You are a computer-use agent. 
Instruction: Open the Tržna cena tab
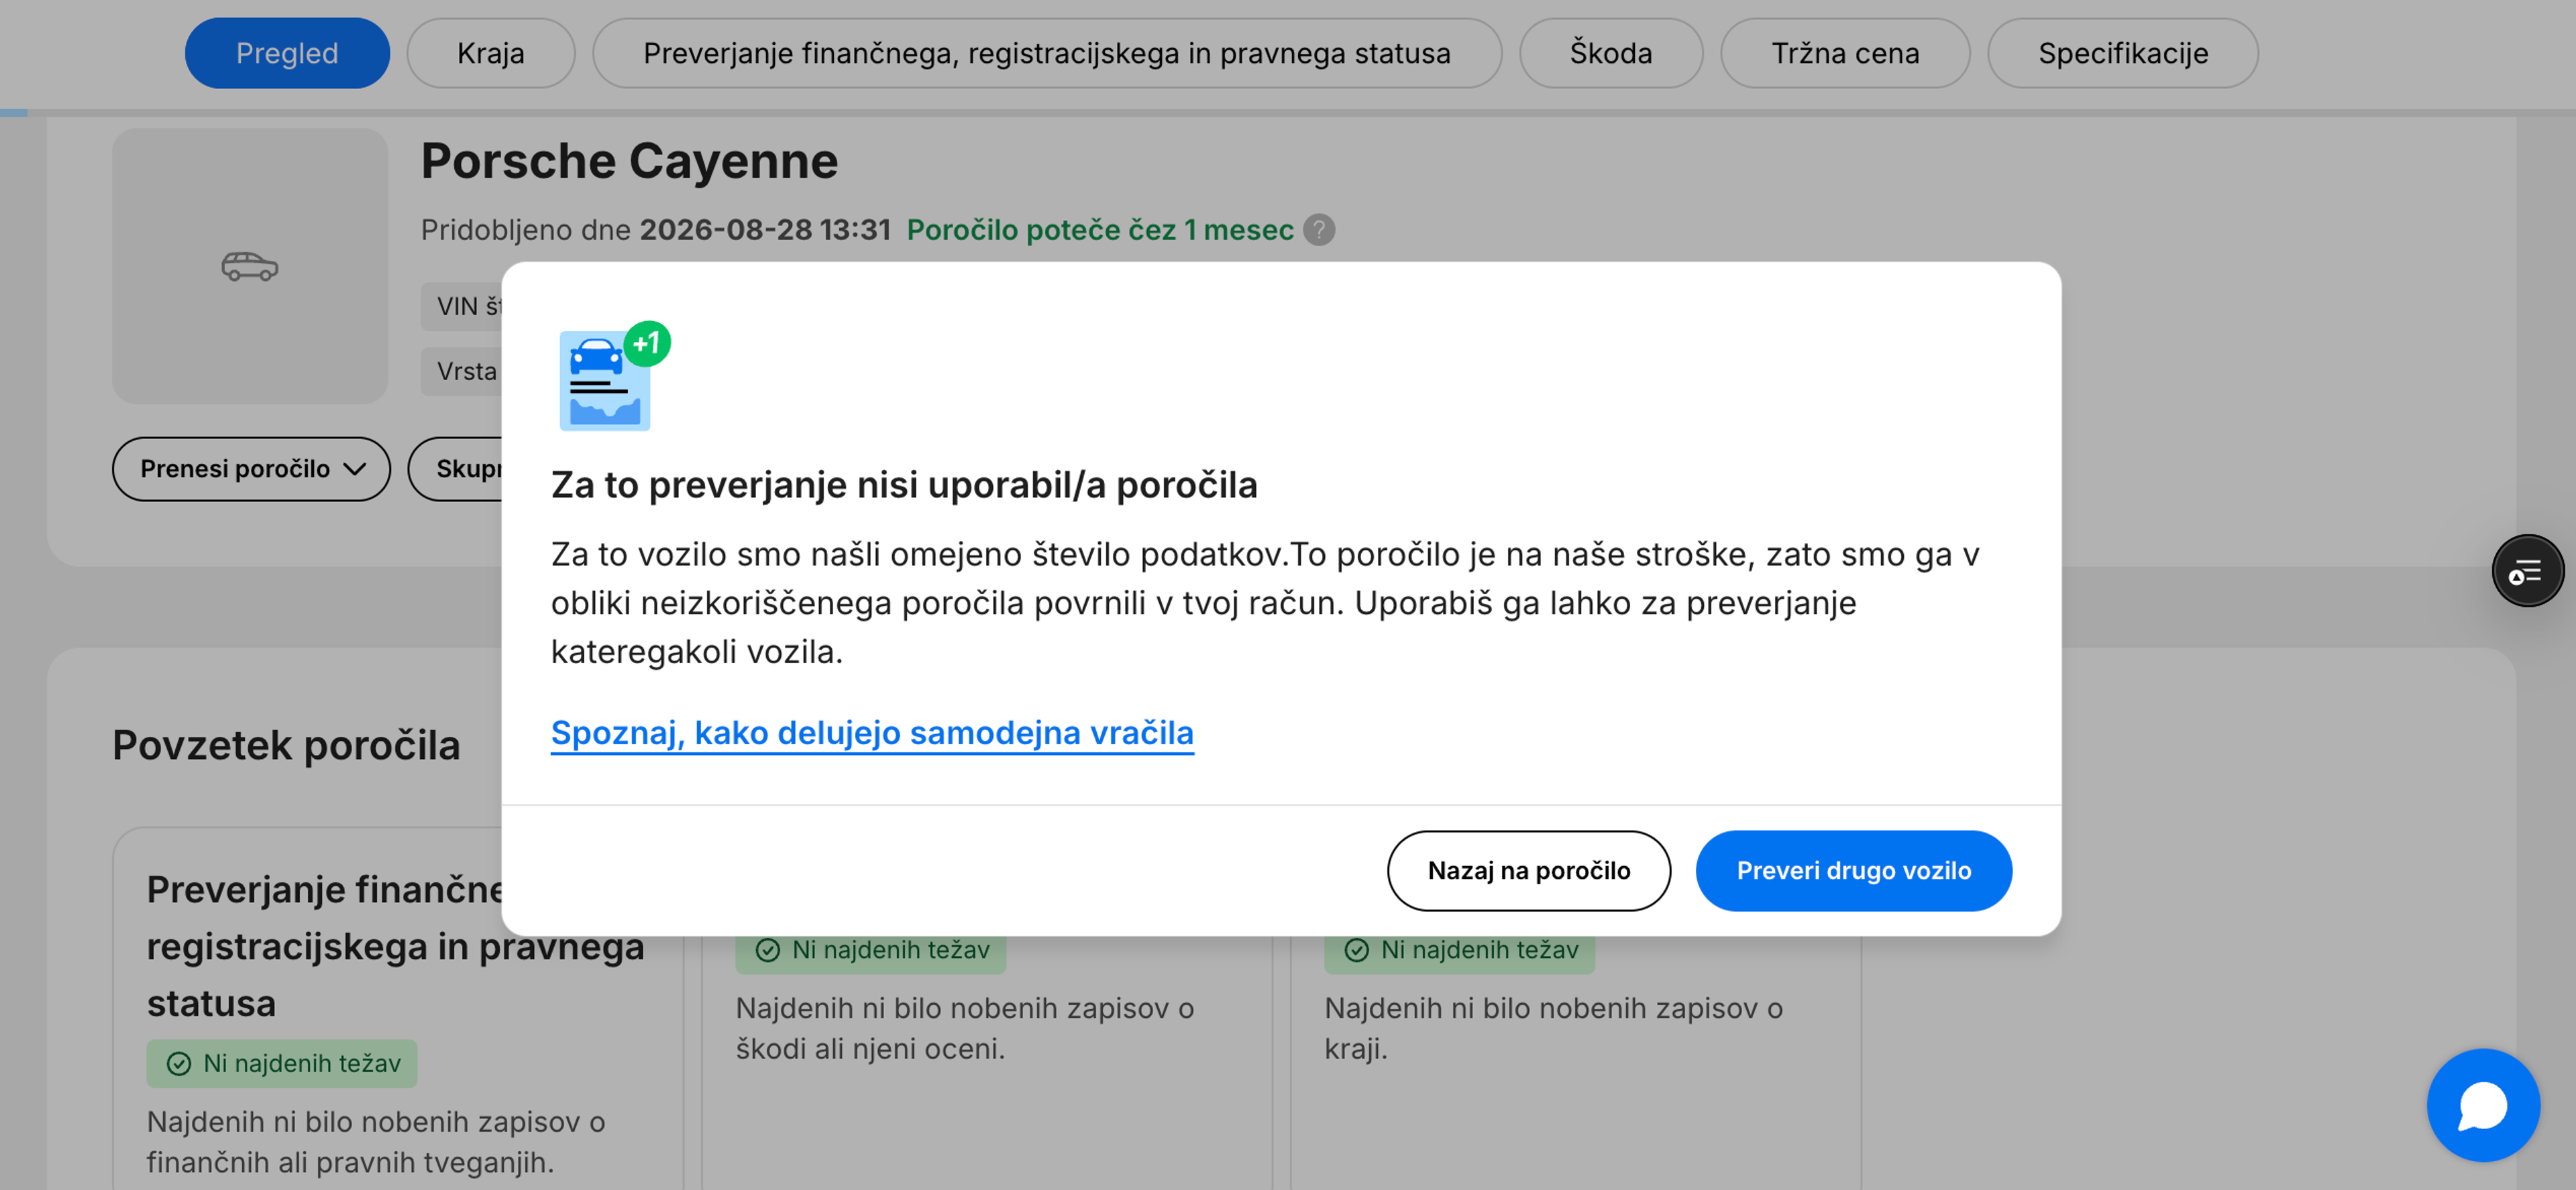pos(1845,53)
